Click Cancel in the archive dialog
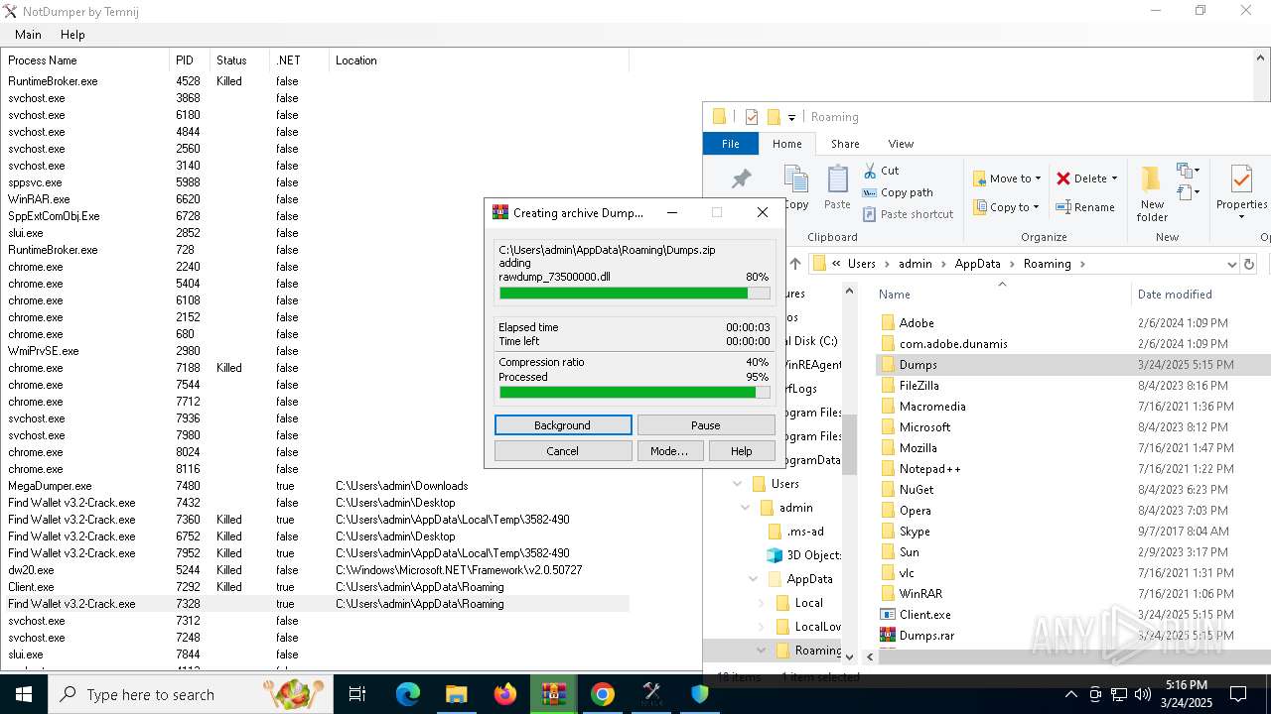The image size is (1271, 714). tap(563, 451)
